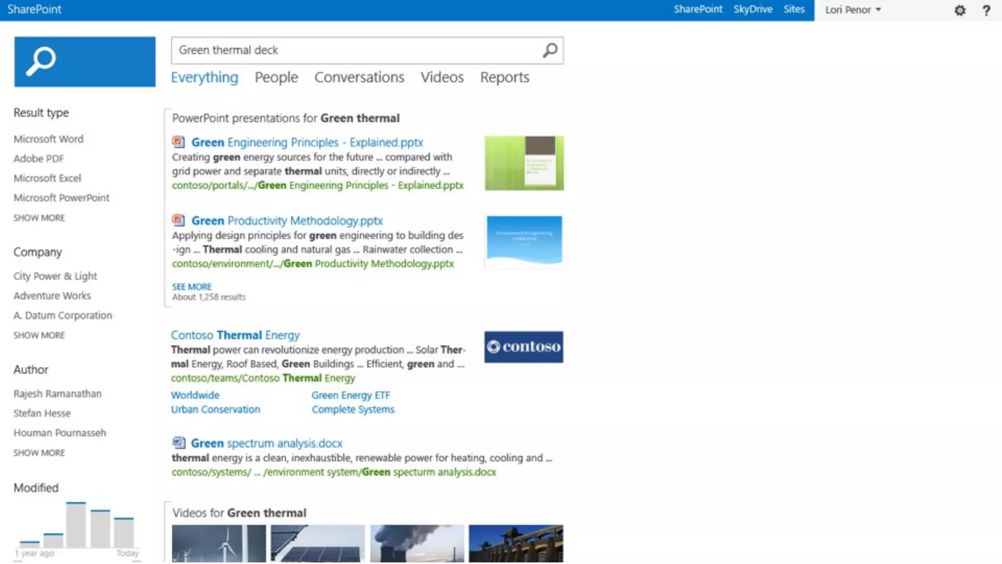Click PowerPoint icon beside Green Productivity Methodology
The image size is (1002, 564).
pos(178,220)
